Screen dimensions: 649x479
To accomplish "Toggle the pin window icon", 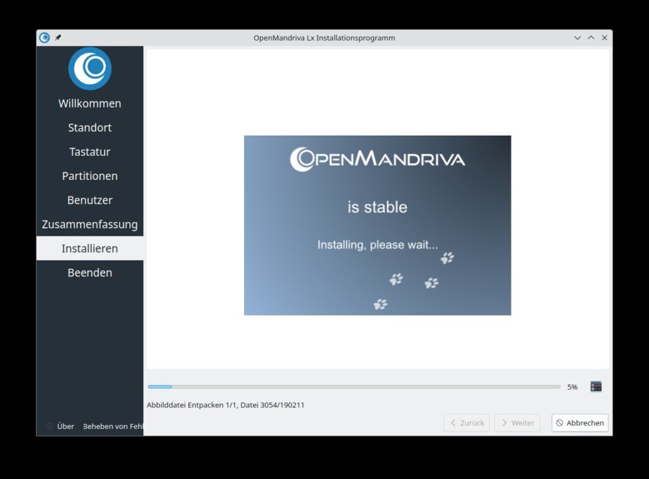I will point(58,37).
